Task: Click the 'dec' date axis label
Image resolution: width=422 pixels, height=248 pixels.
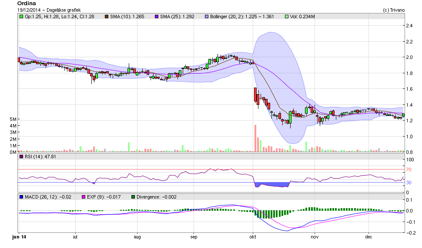Action: pos(369,237)
